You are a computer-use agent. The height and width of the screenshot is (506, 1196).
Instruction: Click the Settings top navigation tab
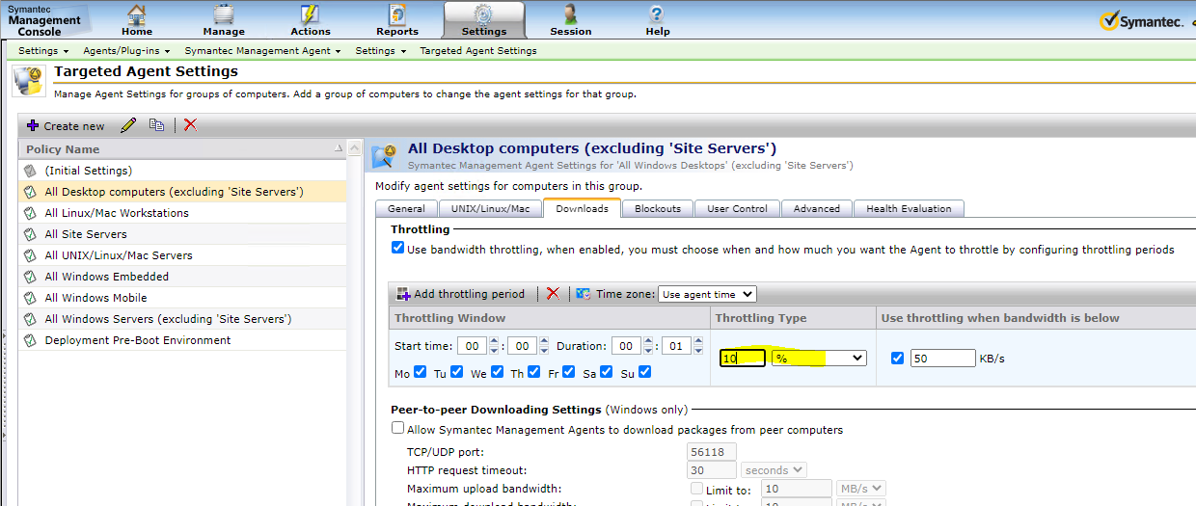[x=484, y=19]
